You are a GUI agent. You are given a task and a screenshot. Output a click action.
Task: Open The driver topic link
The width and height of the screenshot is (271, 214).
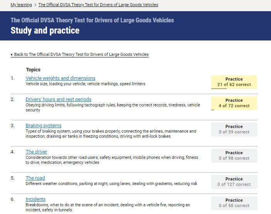pos(36,152)
